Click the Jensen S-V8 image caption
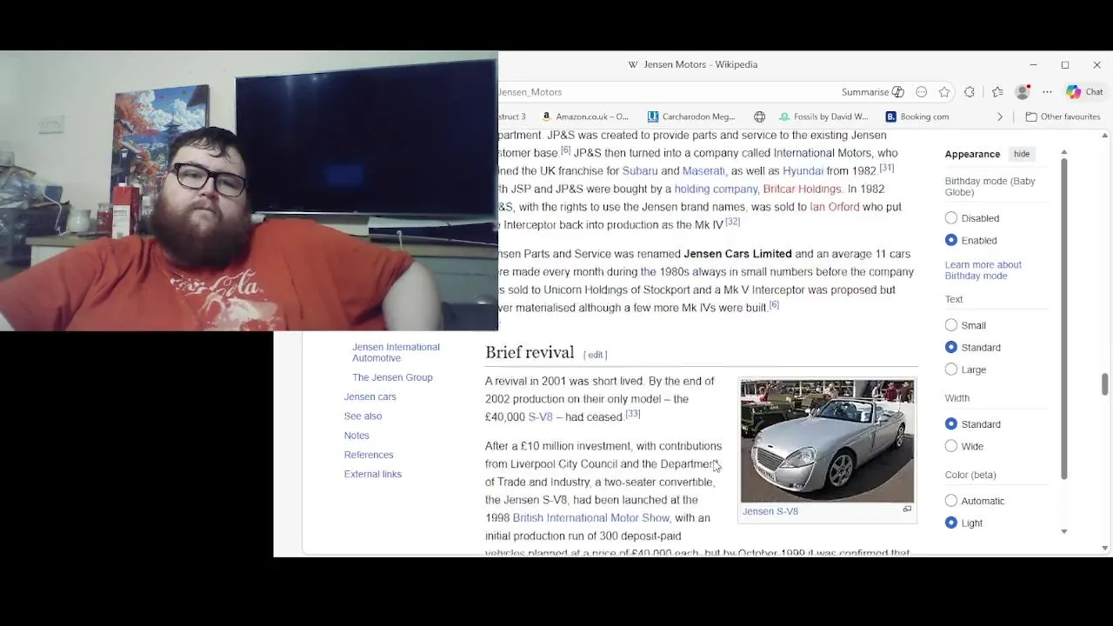This screenshot has height=626, width=1113. 770,511
